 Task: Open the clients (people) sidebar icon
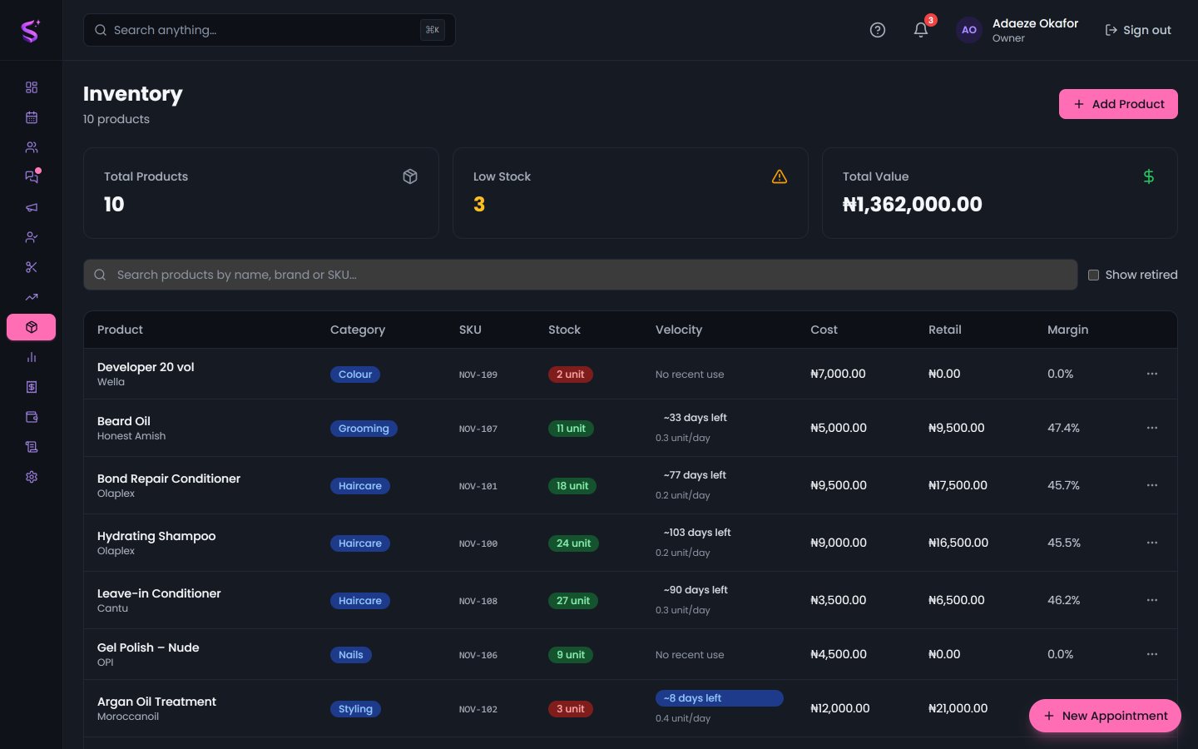[32, 147]
